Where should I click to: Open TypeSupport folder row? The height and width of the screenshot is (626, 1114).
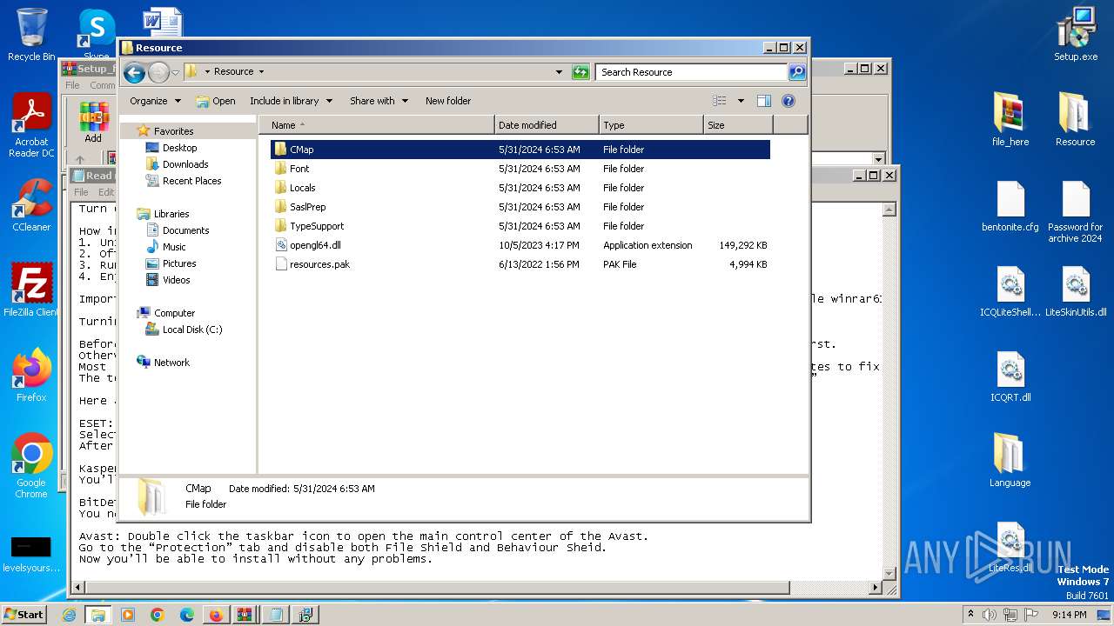pos(520,226)
